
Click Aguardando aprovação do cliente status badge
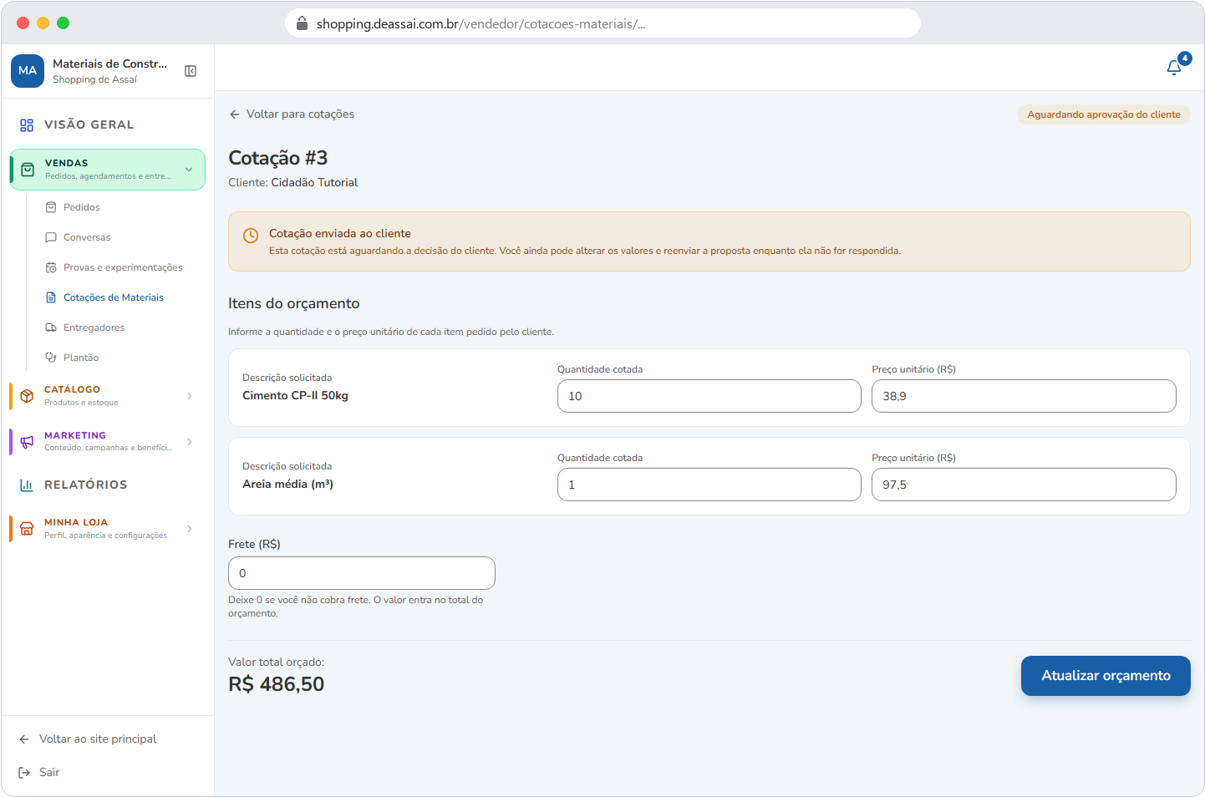1104,114
